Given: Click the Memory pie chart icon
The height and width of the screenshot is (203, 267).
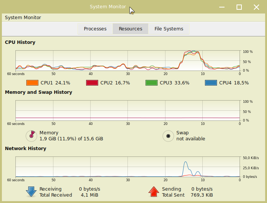Looking at the screenshot, I should [x=31, y=136].
